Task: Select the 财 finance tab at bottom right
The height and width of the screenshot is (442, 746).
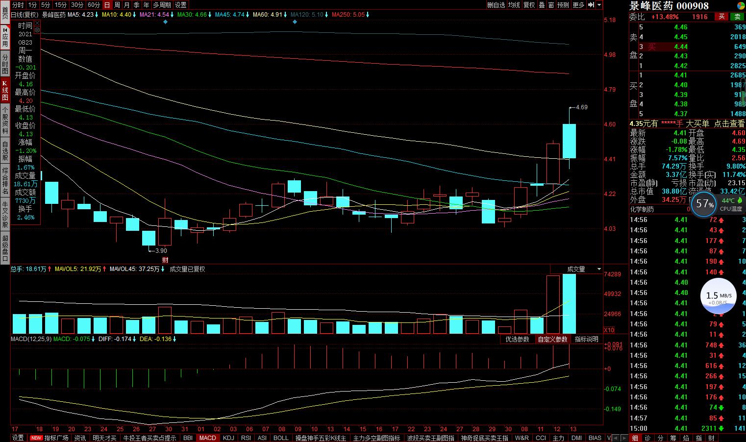Action: click(x=711, y=438)
